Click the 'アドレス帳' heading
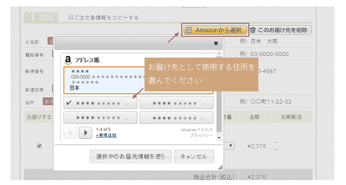The image size is (346, 185). (x=87, y=60)
